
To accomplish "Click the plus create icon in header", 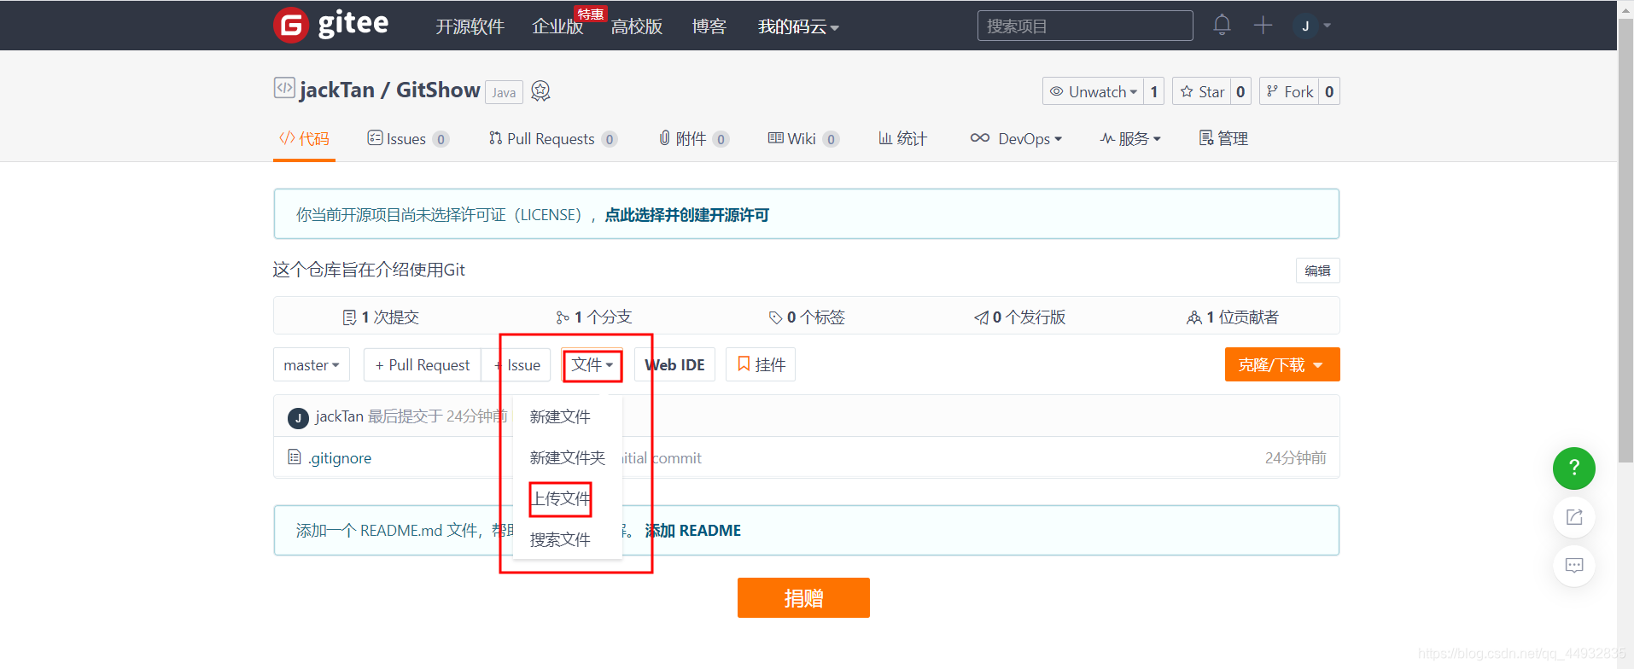I will pyautogui.click(x=1263, y=26).
